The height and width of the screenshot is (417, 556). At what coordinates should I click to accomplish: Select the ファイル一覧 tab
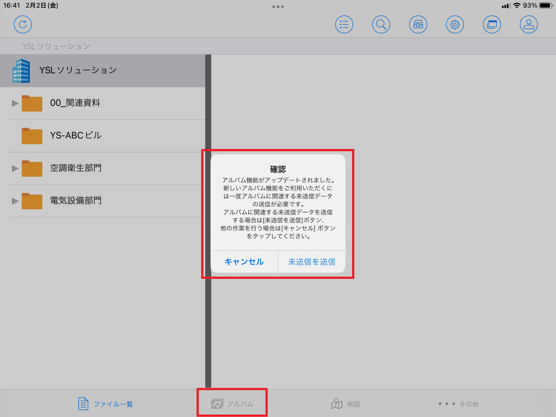pyautogui.click(x=106, y=404)
